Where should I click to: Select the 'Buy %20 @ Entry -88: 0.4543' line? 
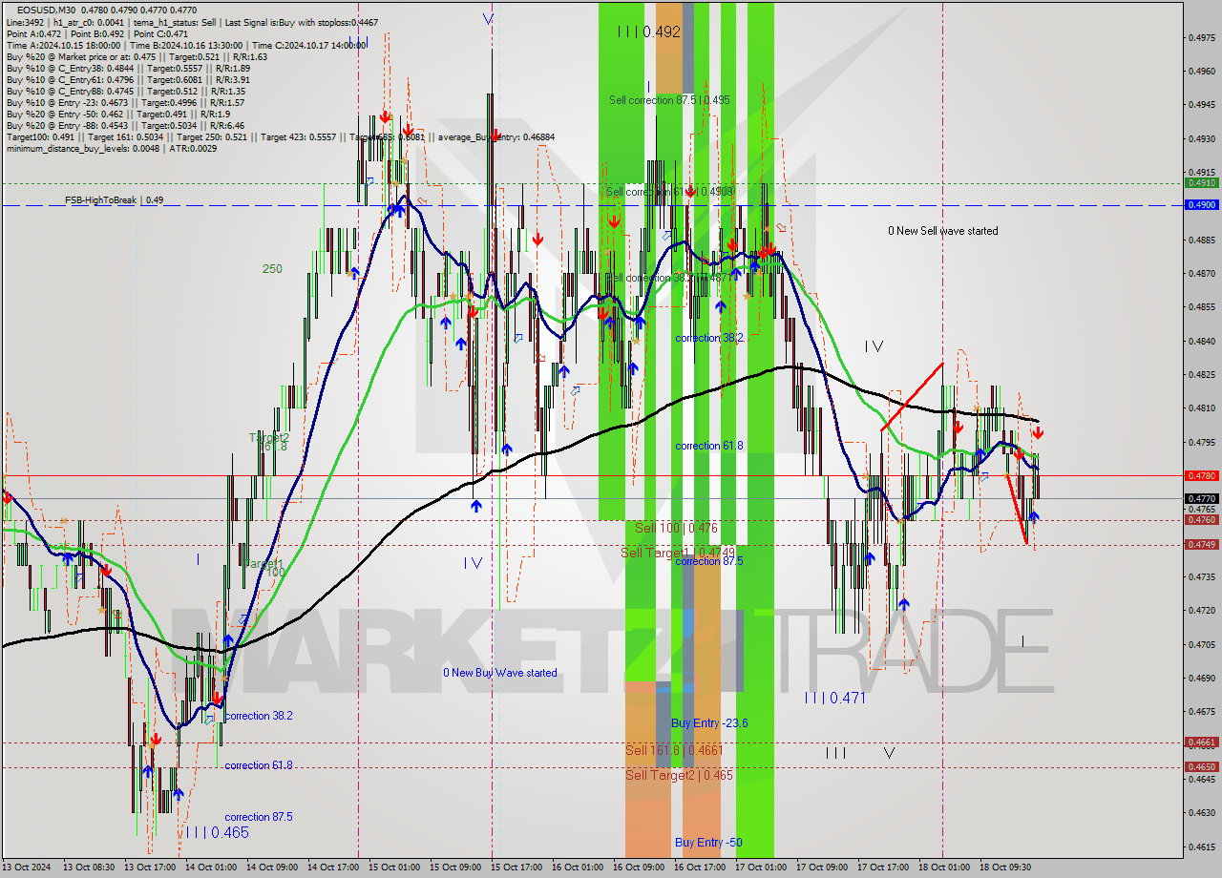tap(125, 125)
